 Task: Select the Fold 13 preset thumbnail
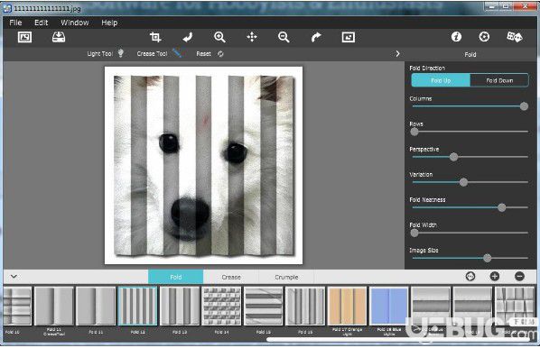click(x=180, y=306)
